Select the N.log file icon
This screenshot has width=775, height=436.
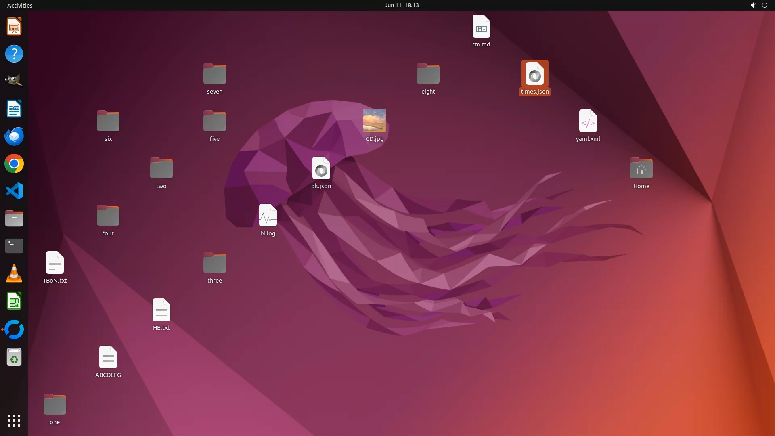point(268,216)
